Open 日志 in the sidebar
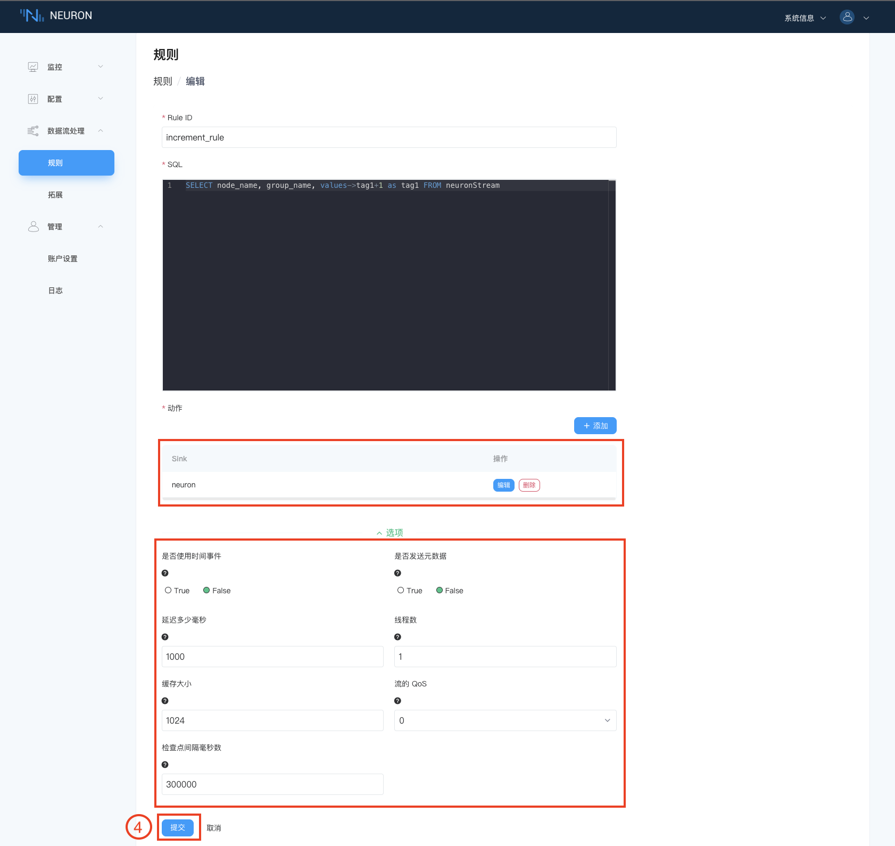This screenshot has width=895, height=846. pyautogui.click(x=55, y=291)
